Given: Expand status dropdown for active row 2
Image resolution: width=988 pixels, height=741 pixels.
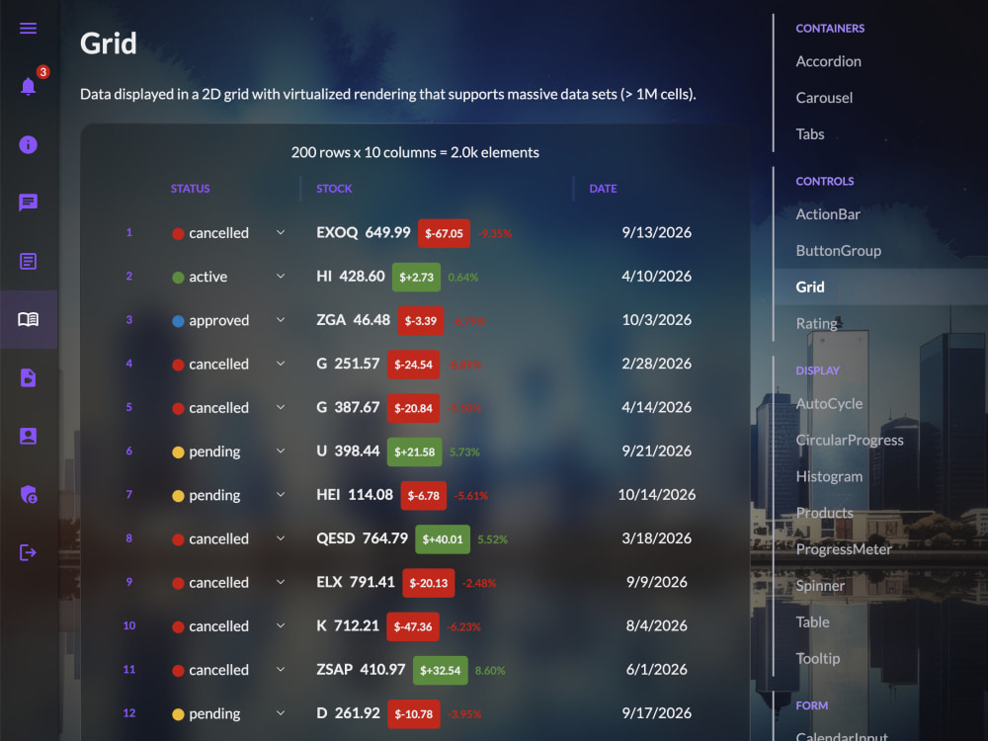Looking at the screenshot, I should point(281,276).
